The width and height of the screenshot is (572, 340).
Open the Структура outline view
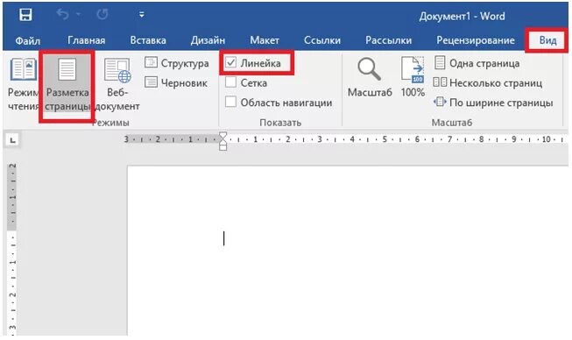tap(177, 63)
